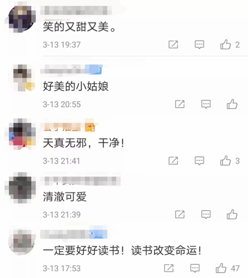Like the comment "天真无邪，干净!"
The width and height of the screenshot is (248, 278).
pos(225,161)
